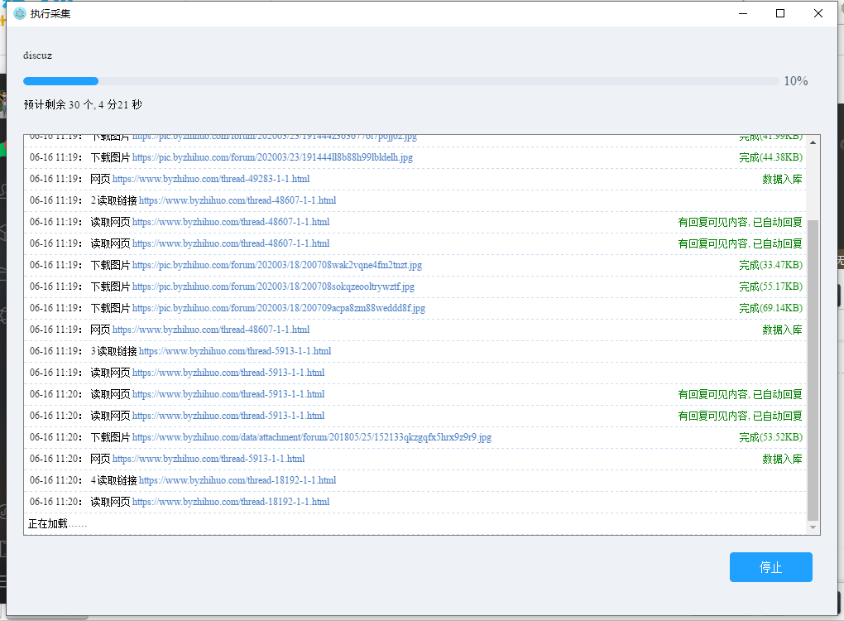844x621 pixels.
Task: Open image link 200709acpa8zm88weddd8f.jpg
Action: coord(279,308)
